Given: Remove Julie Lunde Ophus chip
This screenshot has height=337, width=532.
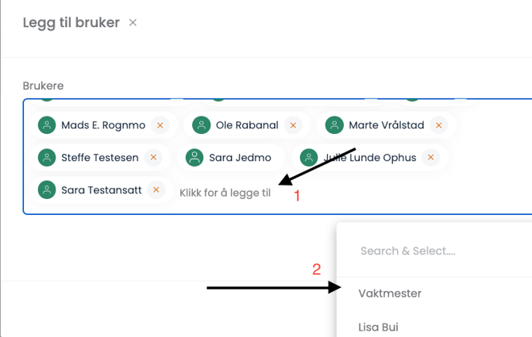Looking at the screenshot, I should click(x=431, y=158).
